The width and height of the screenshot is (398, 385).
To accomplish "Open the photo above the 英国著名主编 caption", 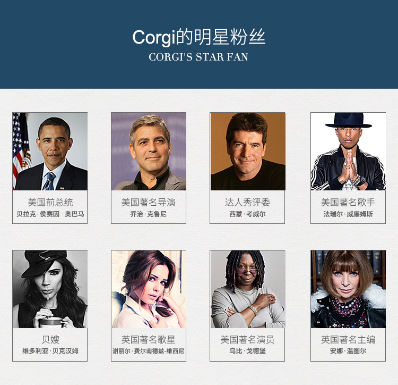I will pyautogui.click(x=348, y=289).
